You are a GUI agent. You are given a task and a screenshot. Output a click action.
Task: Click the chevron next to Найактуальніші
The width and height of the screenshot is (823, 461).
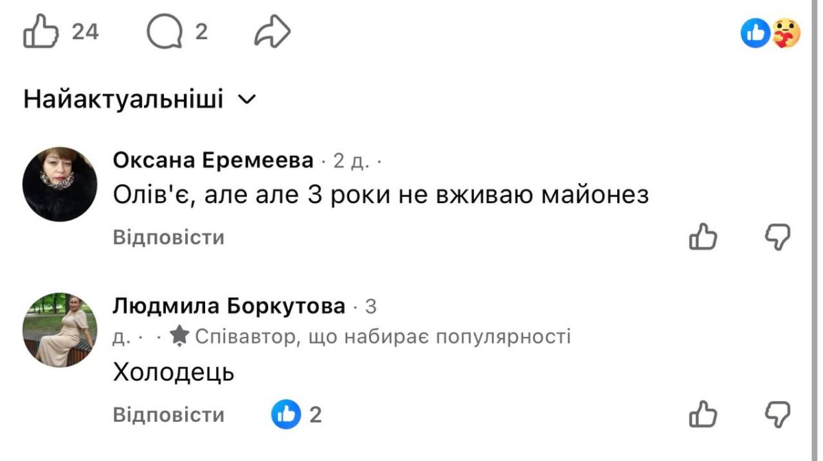point(246,100)
